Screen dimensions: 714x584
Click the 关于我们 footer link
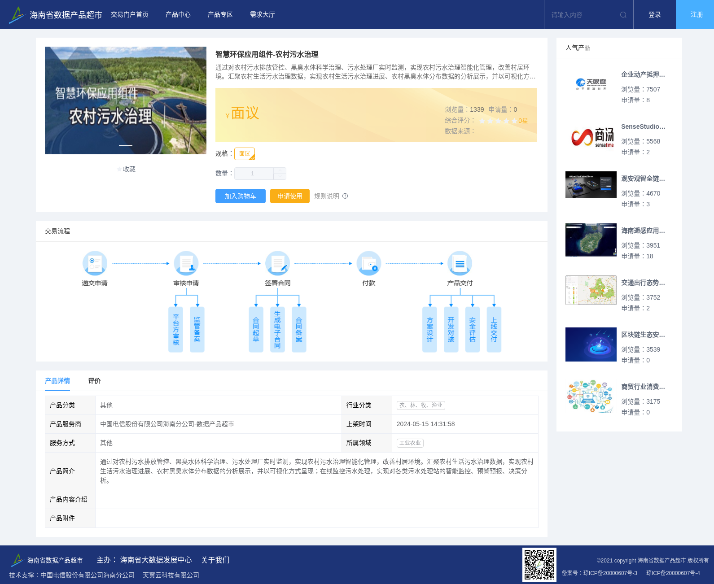pos(215,560)
